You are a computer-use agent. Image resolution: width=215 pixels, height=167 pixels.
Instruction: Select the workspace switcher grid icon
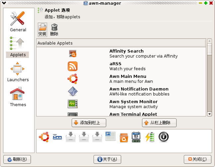pyautogui.click(x=110, y=136)
